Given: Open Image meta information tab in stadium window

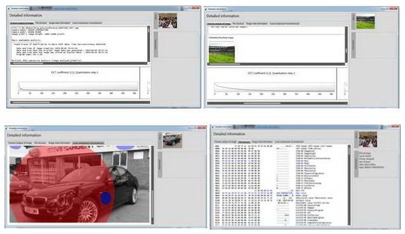Looking at the screenshot, I should 256,23.
